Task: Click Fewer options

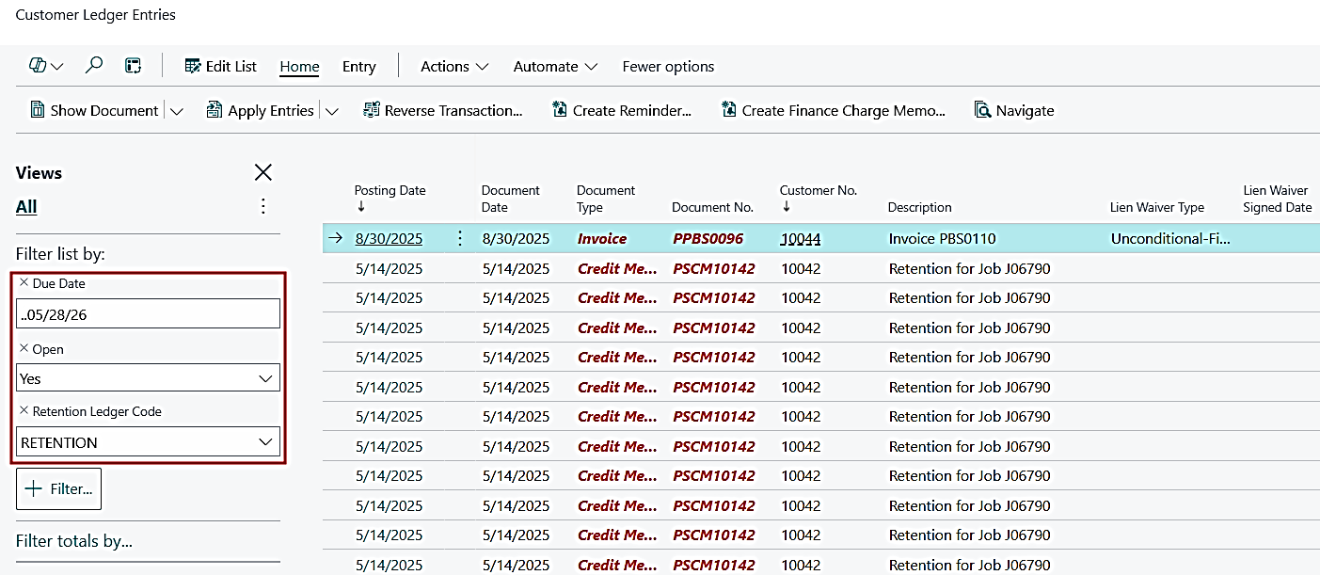Action: coord(668,66)
